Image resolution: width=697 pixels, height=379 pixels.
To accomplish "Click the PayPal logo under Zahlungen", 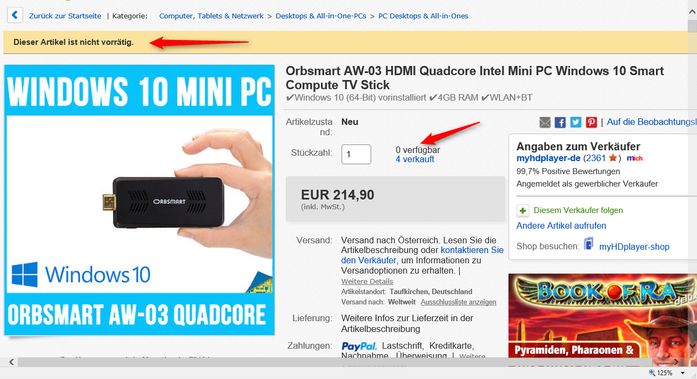I will click(358, 346).
